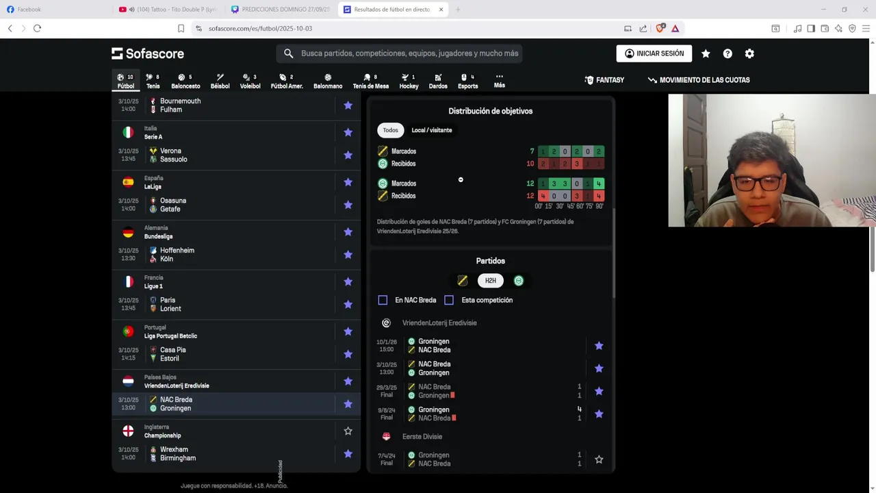
Task: Favorite the Championship league with its star
Action: (348, 431)
